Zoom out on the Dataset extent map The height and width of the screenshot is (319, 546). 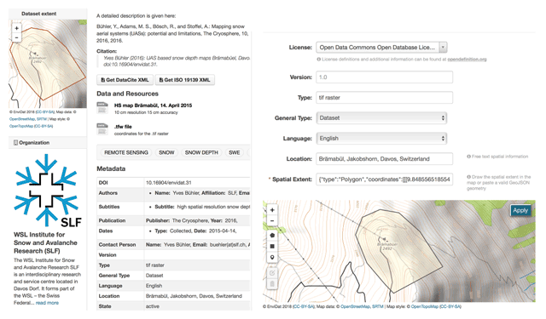tap(16, 37)
